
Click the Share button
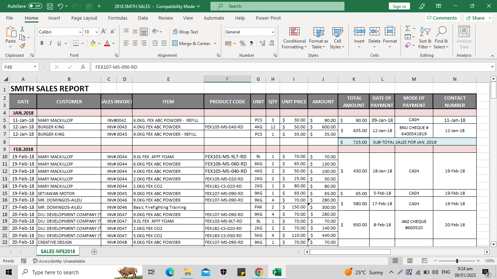pyautogui.click(x=478, y=18)
